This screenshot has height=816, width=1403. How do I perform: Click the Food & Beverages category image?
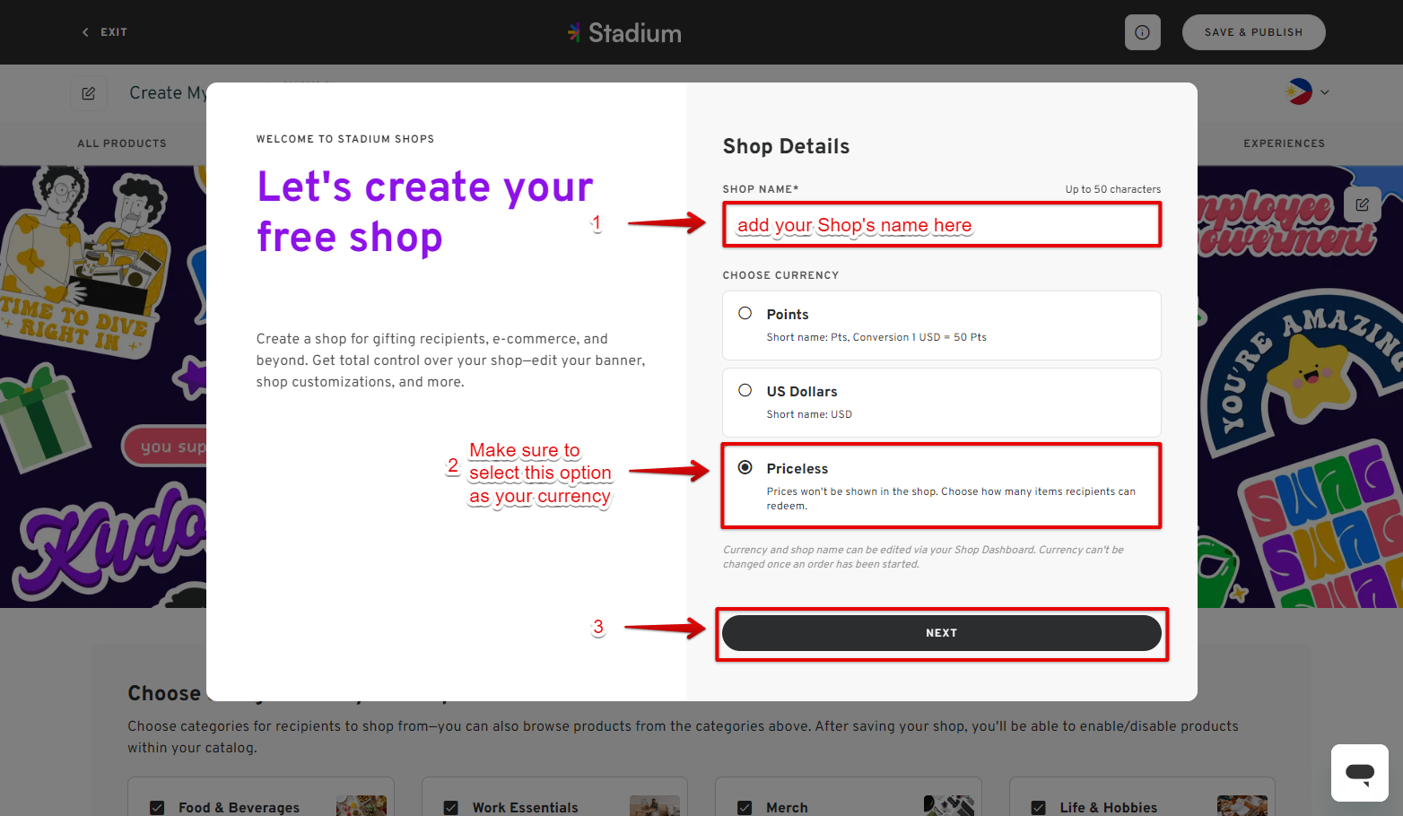point(362,804)
